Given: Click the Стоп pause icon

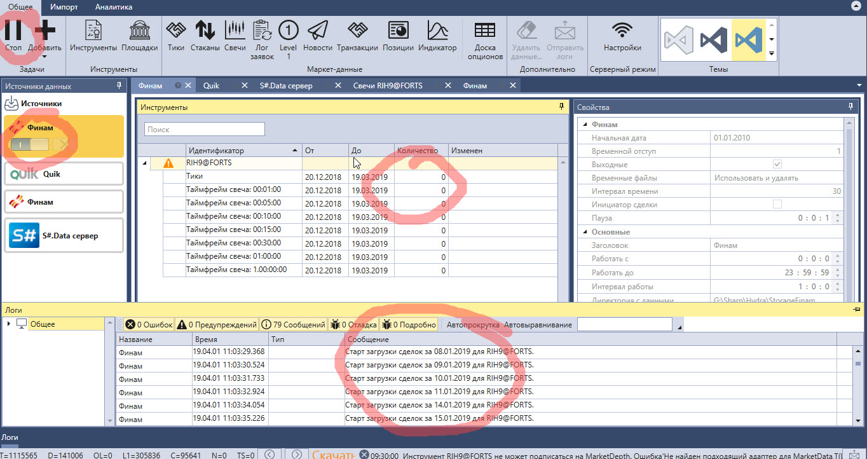Looking at the screenshot, I should point(13,30).
